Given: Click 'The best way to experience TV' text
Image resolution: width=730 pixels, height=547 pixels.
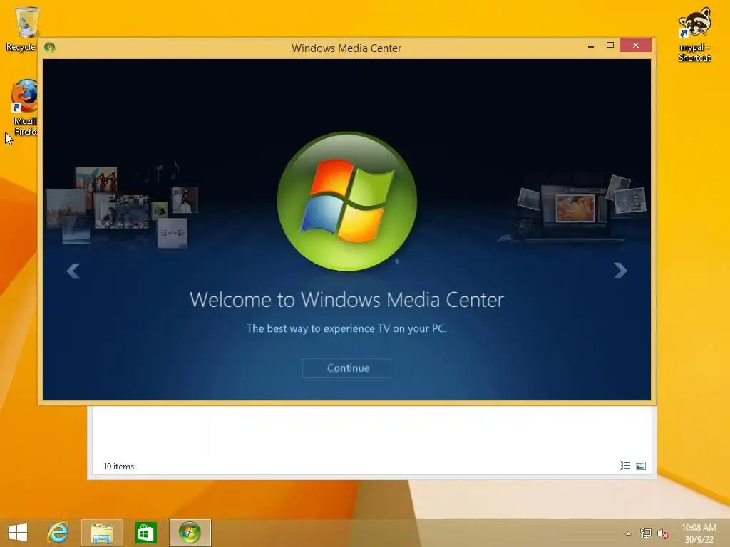Looking at the screenshot, I should coord(347,328).
